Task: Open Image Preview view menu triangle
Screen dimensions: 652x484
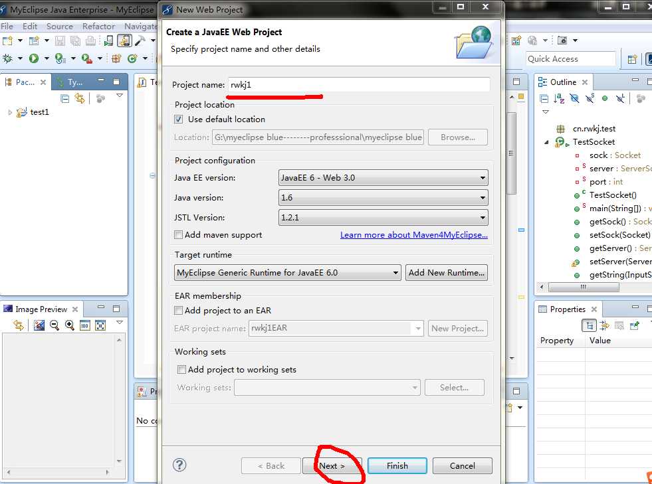Action: tap(120, 323)
